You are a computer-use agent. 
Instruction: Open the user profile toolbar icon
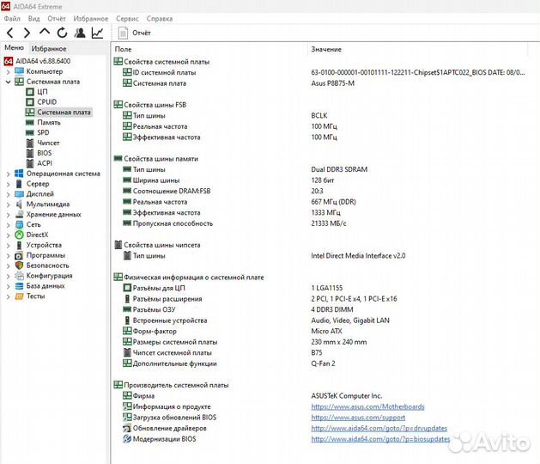click(80, 33)
